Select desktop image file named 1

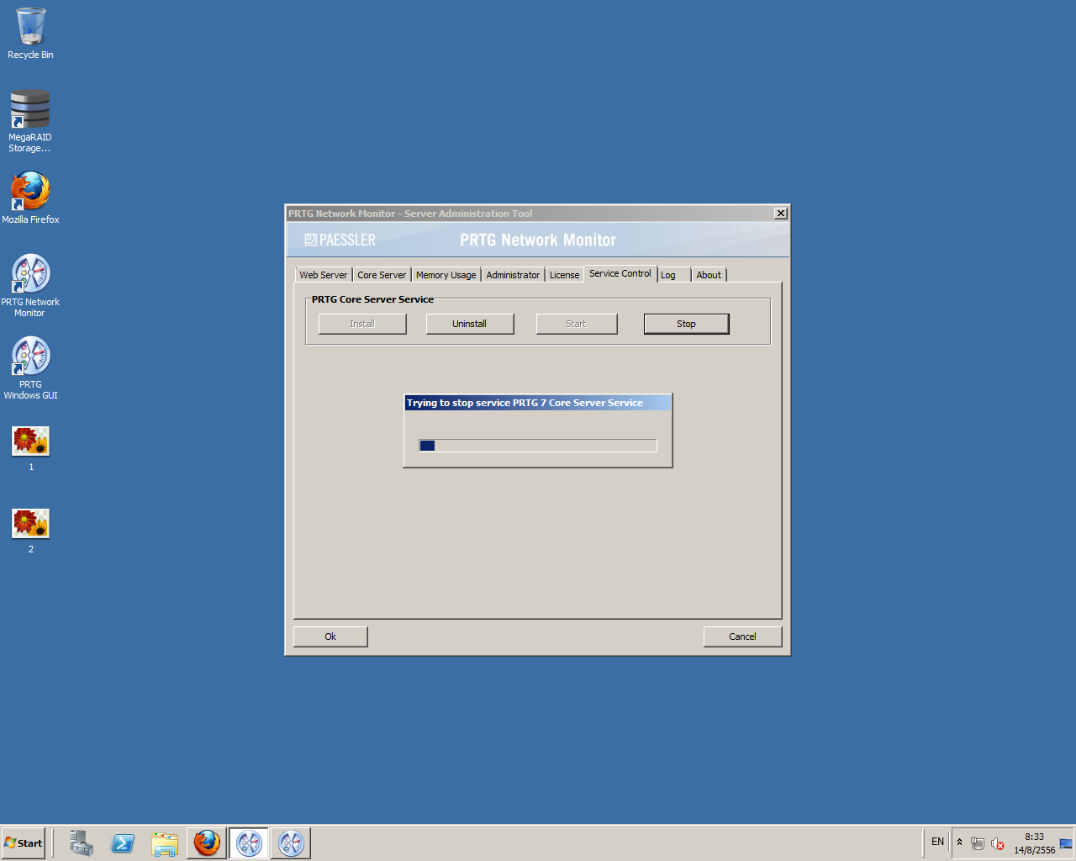click(x=31, y=448)
